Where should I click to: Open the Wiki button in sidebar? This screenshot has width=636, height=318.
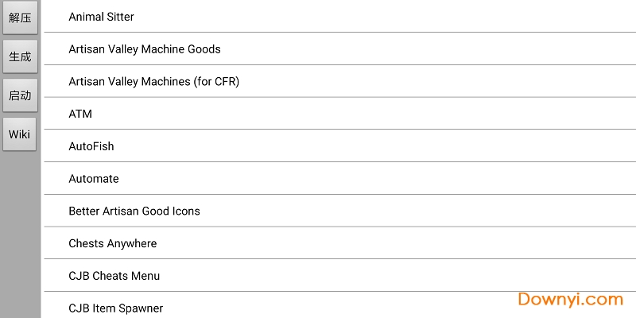20,134
